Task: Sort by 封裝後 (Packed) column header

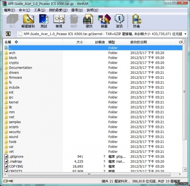Action: (96, 42)
